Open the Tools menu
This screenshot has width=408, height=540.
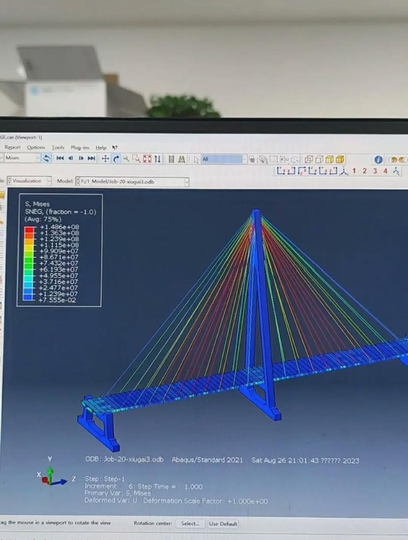[x=57, y=147]
